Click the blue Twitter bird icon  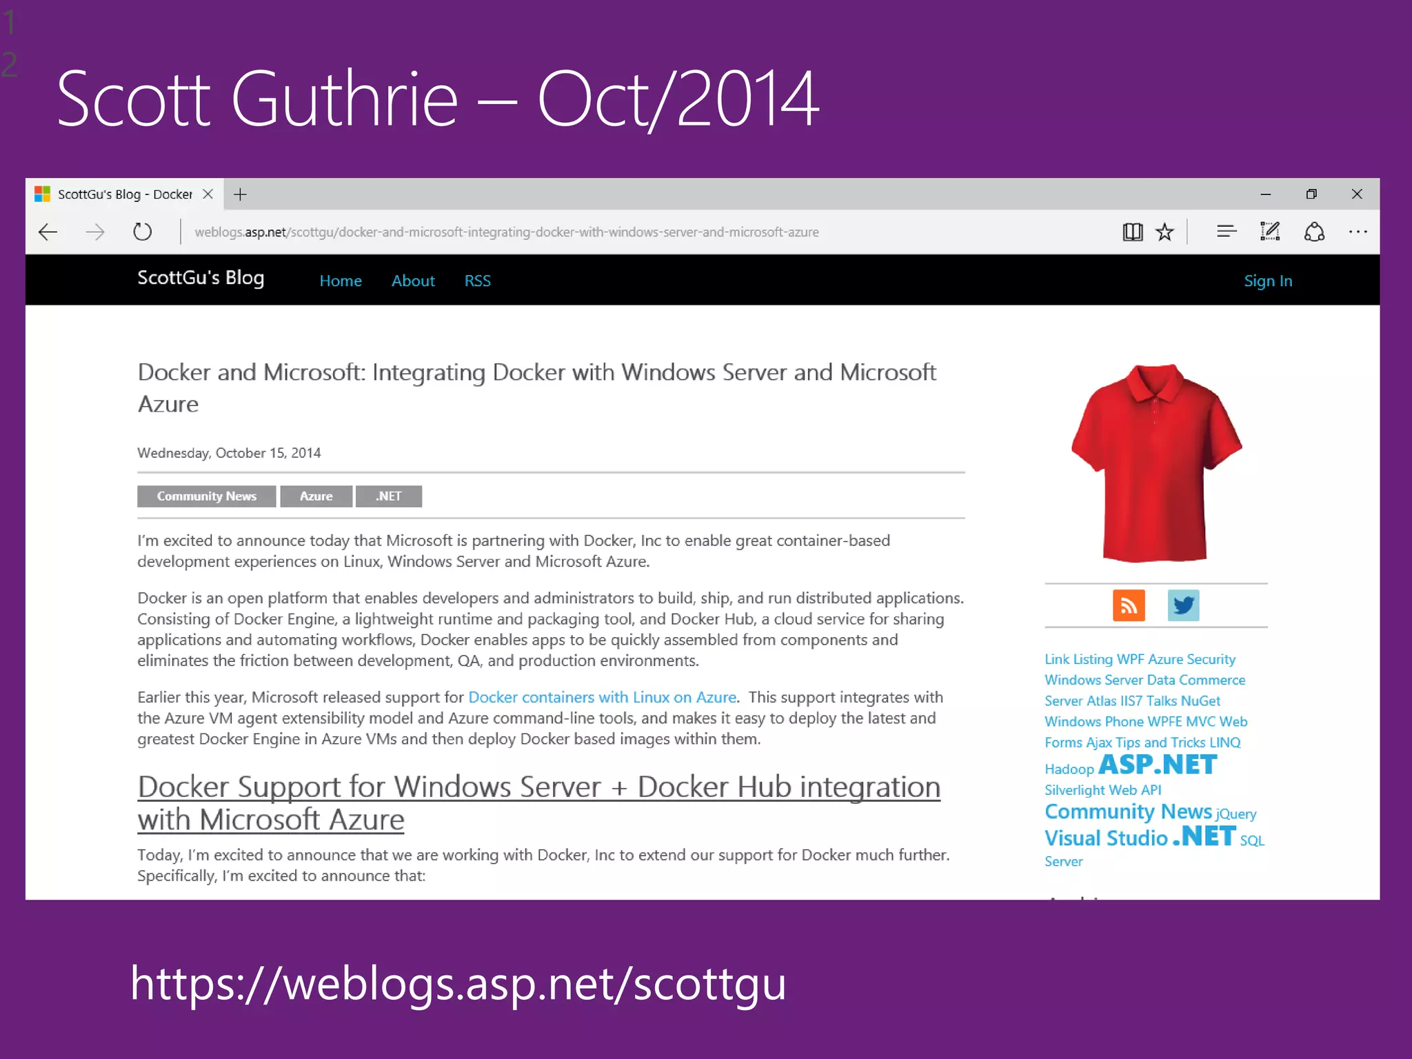(1183, 605)
